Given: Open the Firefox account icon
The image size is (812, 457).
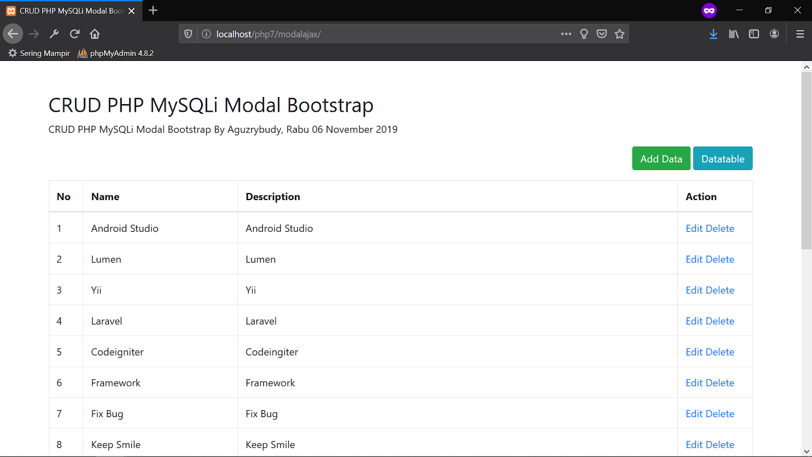Looking at the screenshot, I should click(774, 34).
